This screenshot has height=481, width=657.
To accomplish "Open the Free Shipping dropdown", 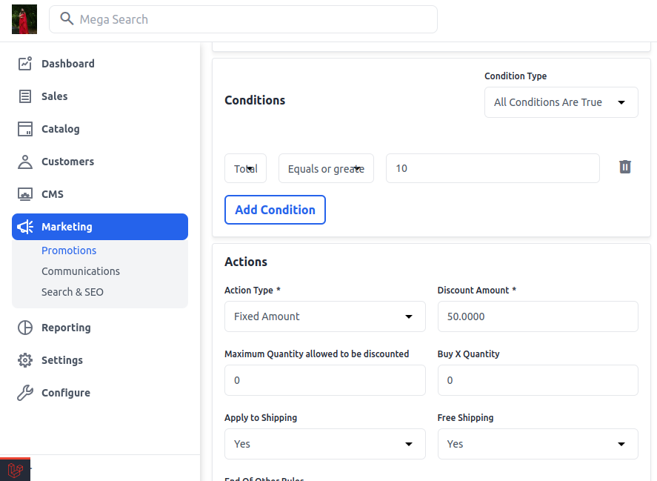I will point(538,444).
